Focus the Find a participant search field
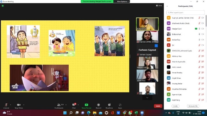207x116 pixels. tap(185, 13)
